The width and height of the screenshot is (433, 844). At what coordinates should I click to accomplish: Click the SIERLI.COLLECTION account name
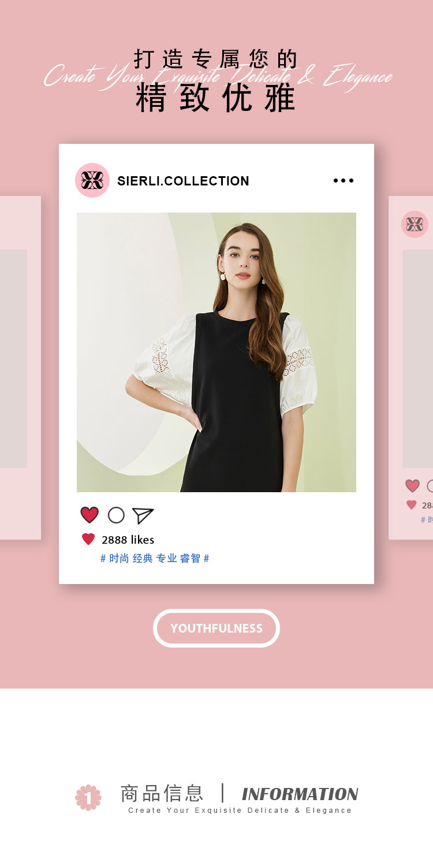tap(183, 181)
